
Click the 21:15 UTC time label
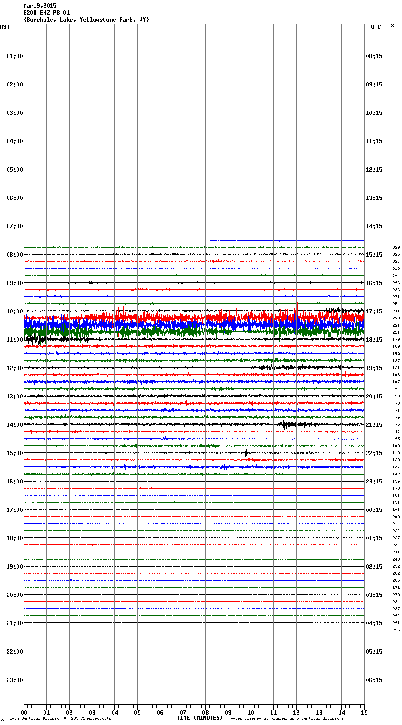coord(374,425)
